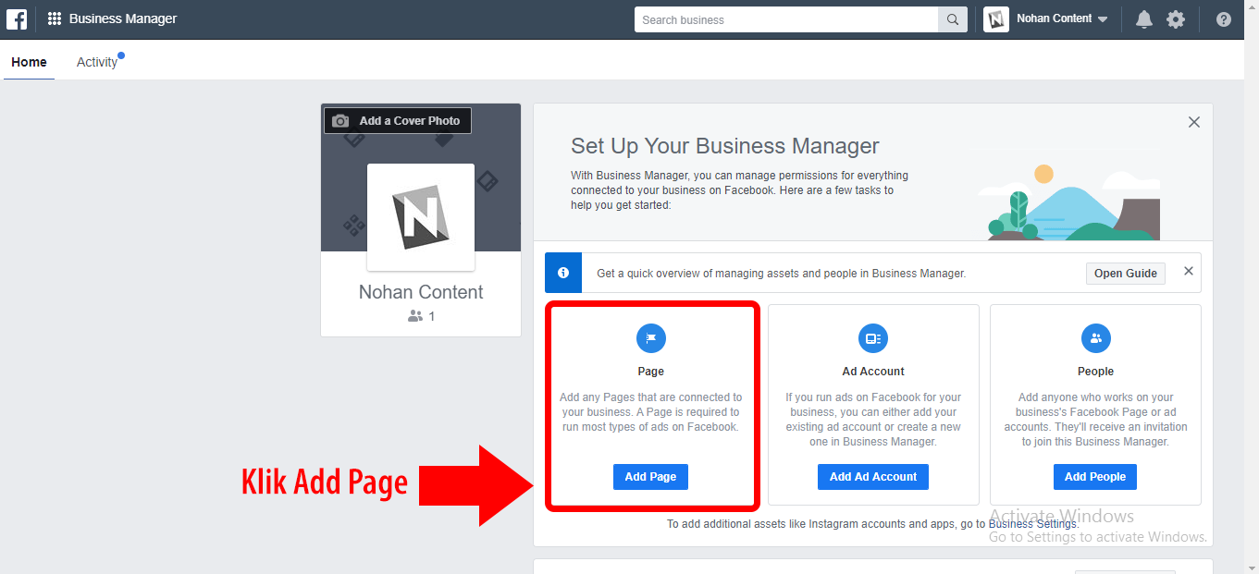Click the Search business input field
The image size is (1259, 574).
pyautogui.click(x=786, y=19)
